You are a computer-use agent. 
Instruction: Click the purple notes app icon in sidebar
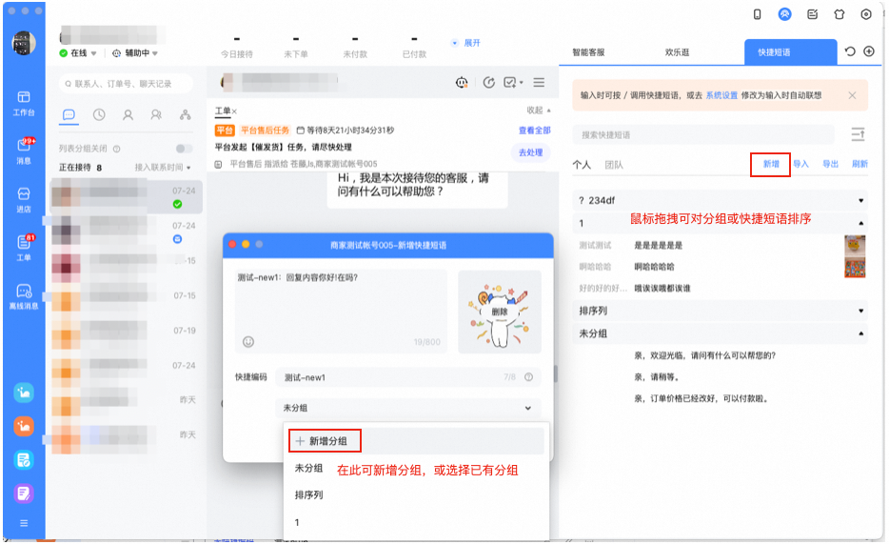24,493
